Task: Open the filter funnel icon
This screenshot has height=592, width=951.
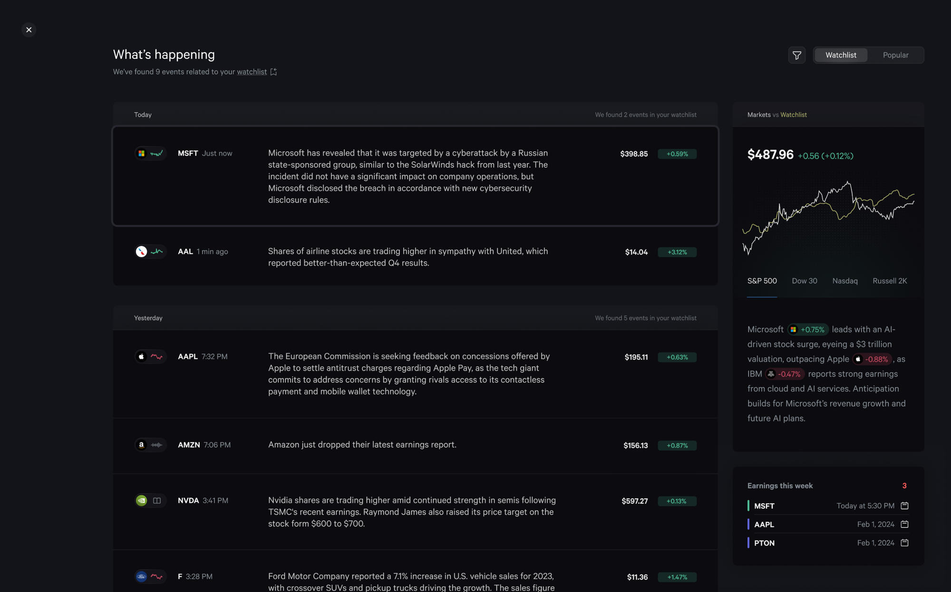Action: click(797, 55)
